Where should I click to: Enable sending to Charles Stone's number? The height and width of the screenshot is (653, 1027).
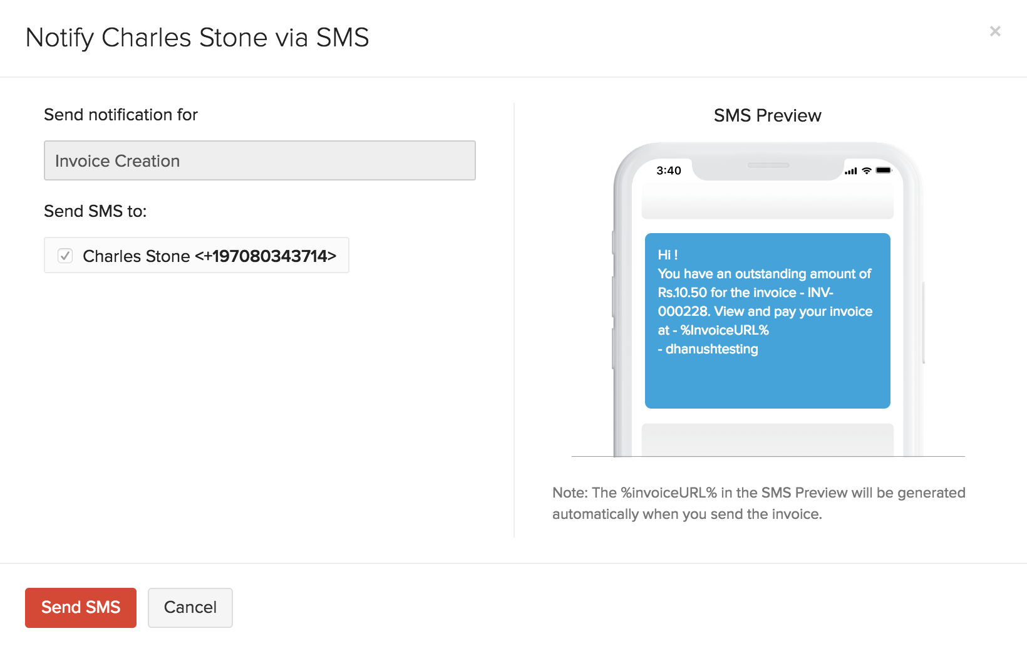tap(65, 256)
